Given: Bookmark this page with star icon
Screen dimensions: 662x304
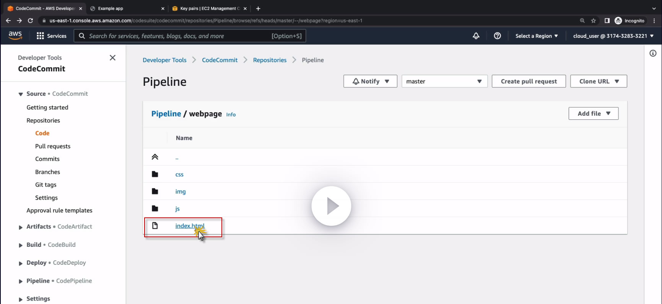Looking at the screenshot, I should 594,21.
